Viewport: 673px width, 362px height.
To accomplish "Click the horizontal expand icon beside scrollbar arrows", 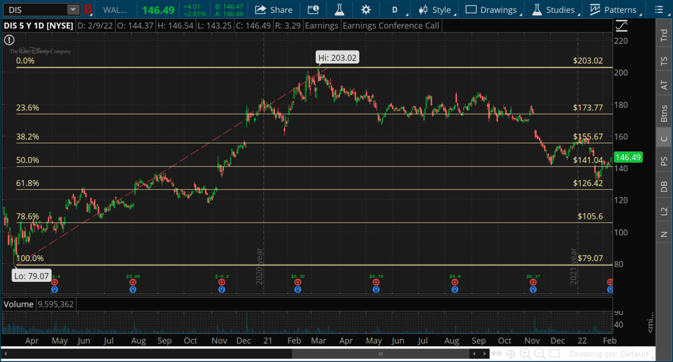I will pos(496,354).
